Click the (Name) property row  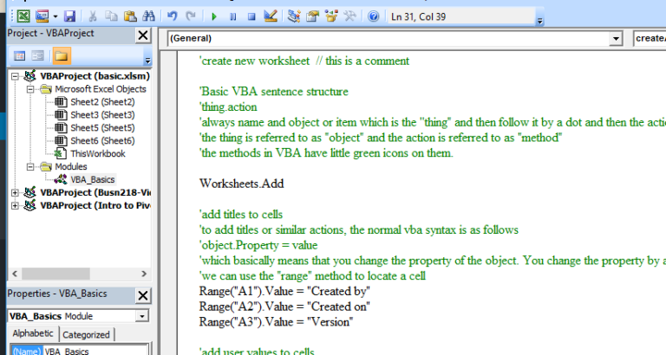tap(80, 352)
